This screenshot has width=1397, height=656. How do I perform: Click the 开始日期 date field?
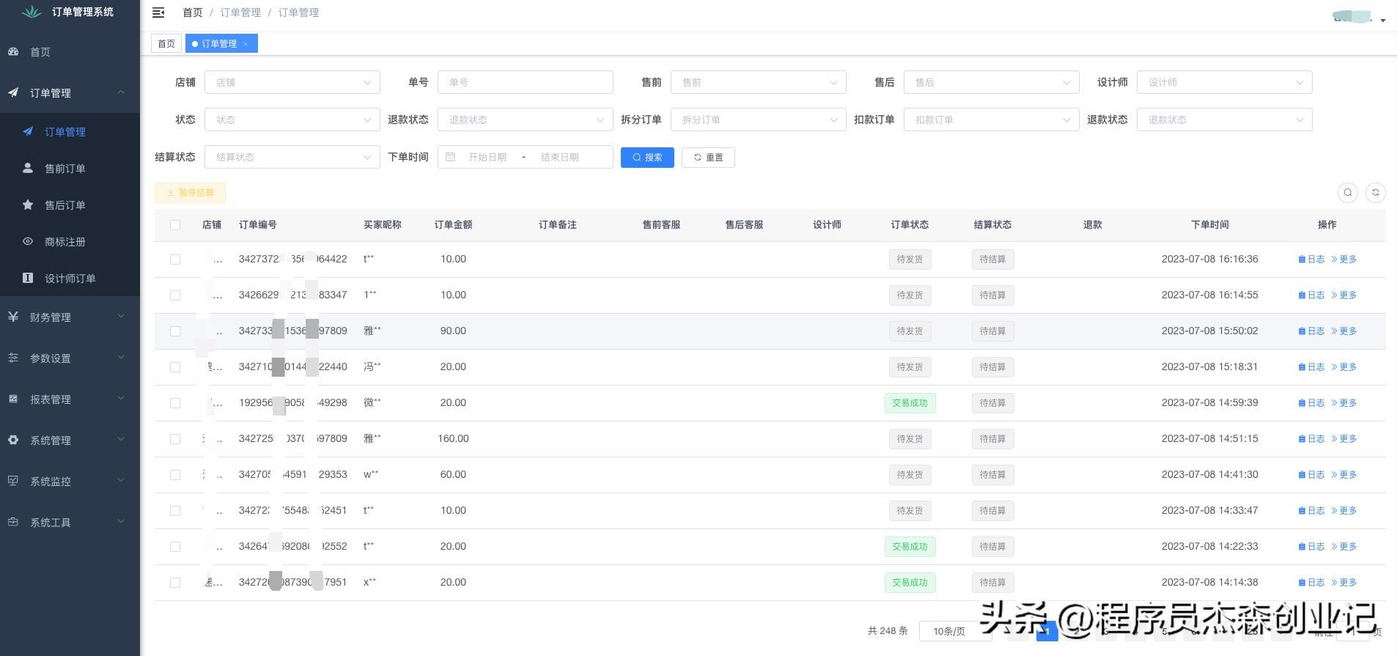click(487, 157)
